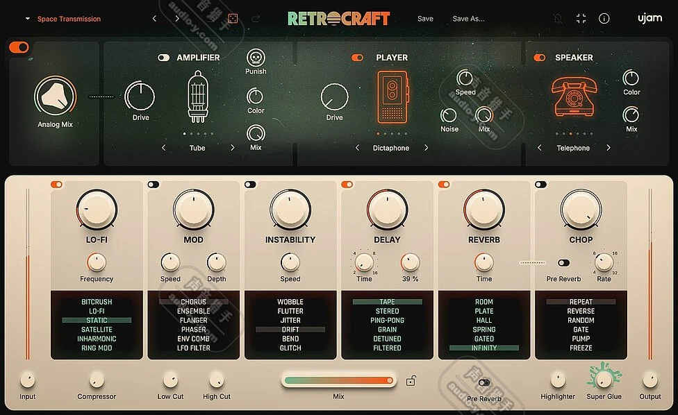678x415 pixels.
Task: Click the CHOP Rate knob
Action: coord(604,262)
